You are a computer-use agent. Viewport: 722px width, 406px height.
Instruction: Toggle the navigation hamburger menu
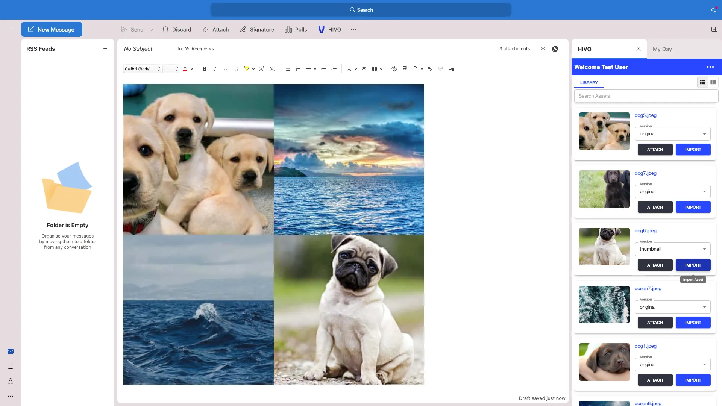pos(11,29)
